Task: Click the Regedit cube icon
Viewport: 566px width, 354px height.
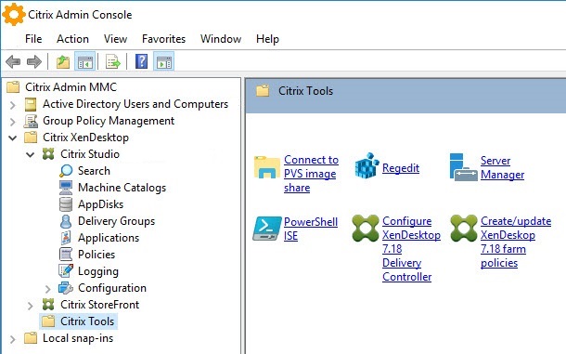Action: tap(366, 166)
